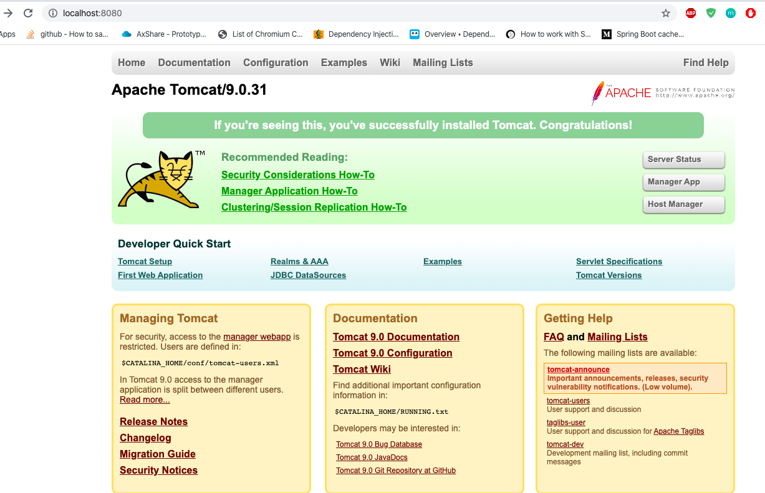
Task: Click the Tomcat cat logo image
Action: 161,179
